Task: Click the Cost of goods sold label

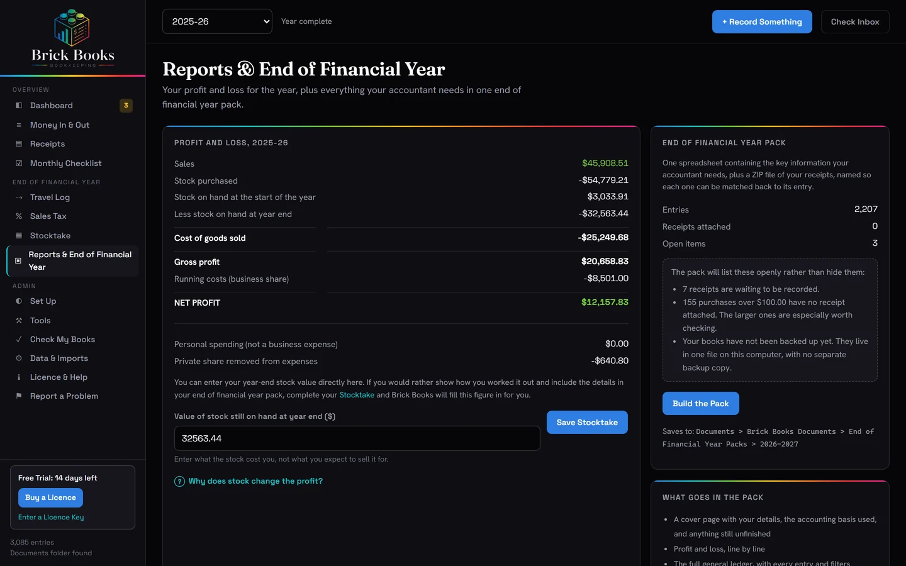Action: (x=210, y=238)
